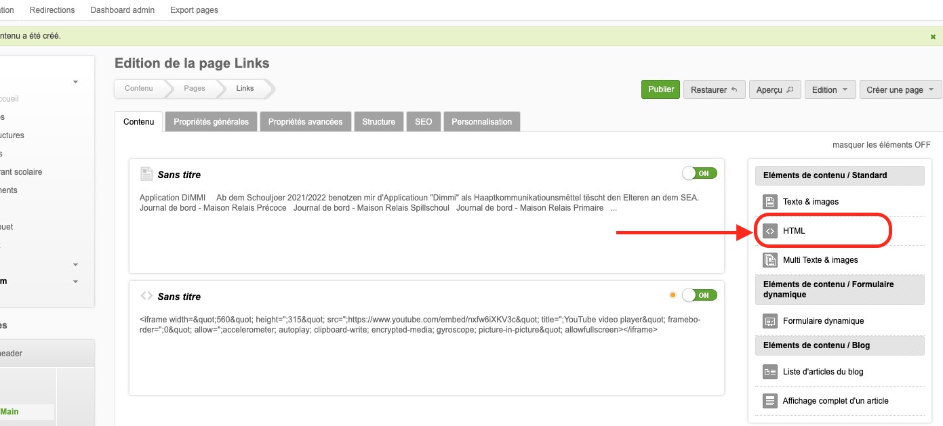Switch to the Structure tab
Viewport: 943px width, 426px height.
[x=378, y=122]
